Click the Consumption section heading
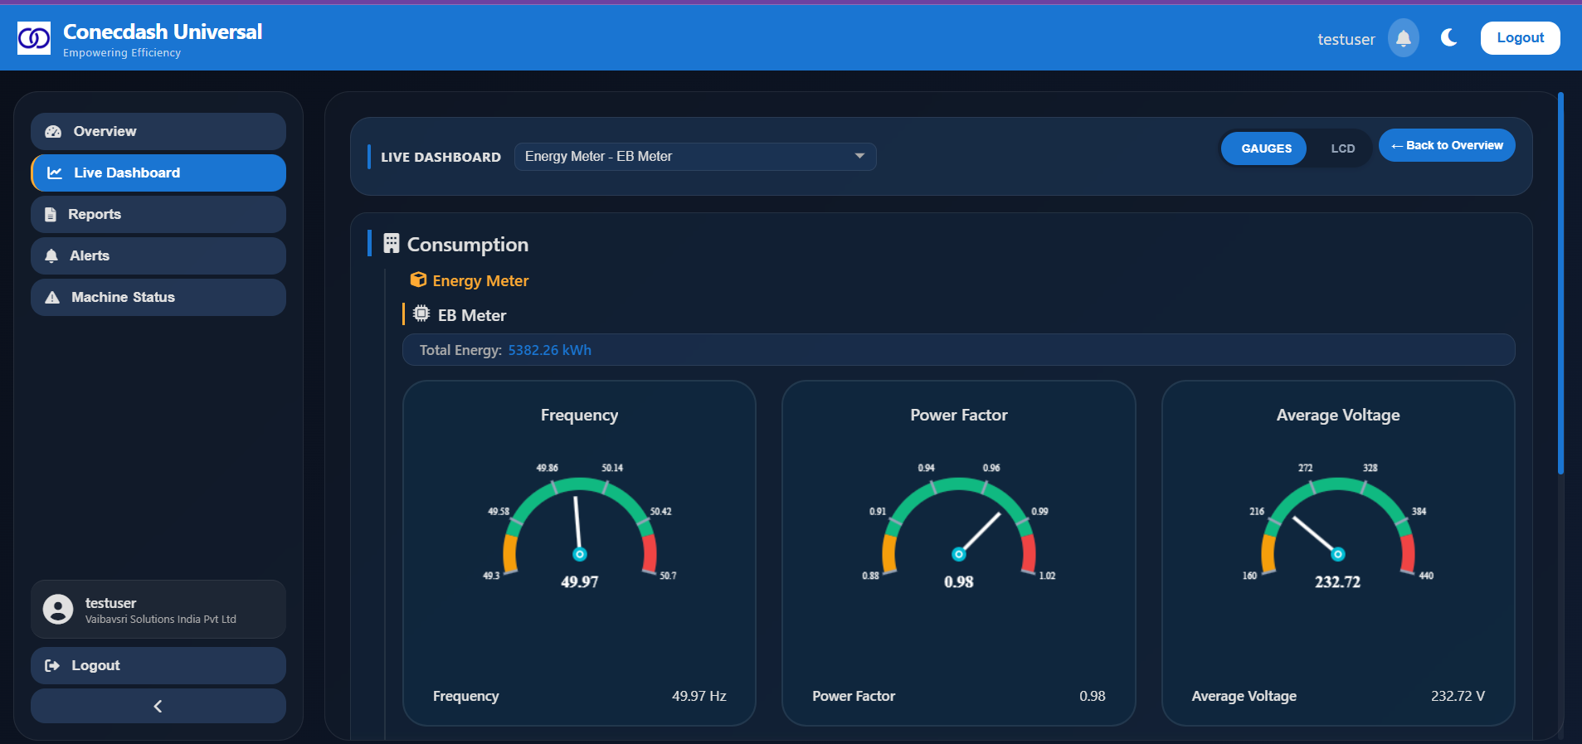1582x744 pixels. point(467,245)
